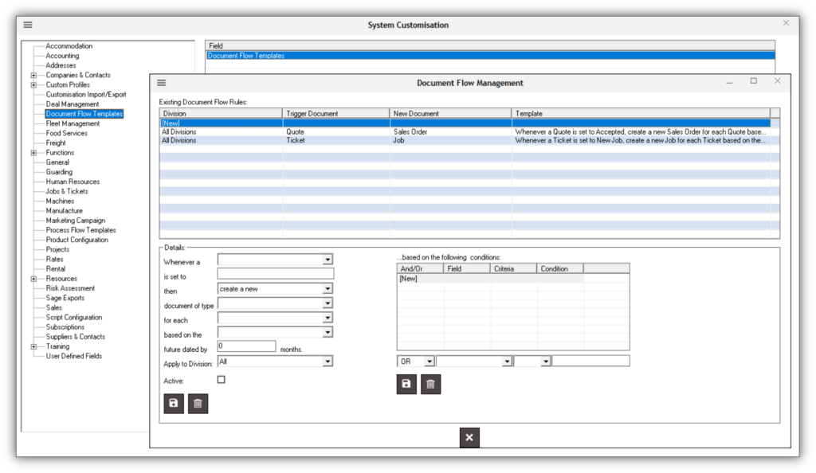Open the 'based on the' dropdown
Viewport: 816px width, 473px height.
(328, 332)
